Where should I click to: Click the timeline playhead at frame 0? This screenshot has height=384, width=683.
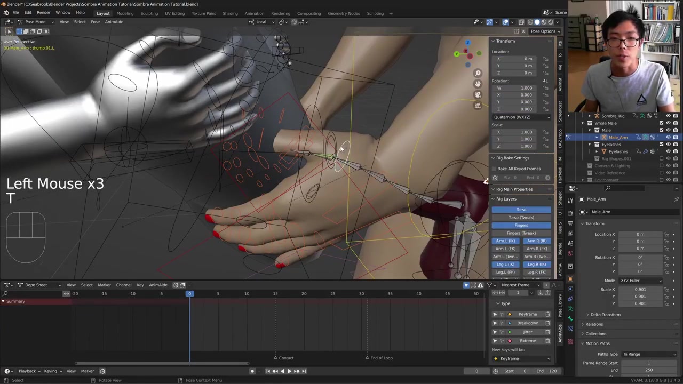coord(189,294)
